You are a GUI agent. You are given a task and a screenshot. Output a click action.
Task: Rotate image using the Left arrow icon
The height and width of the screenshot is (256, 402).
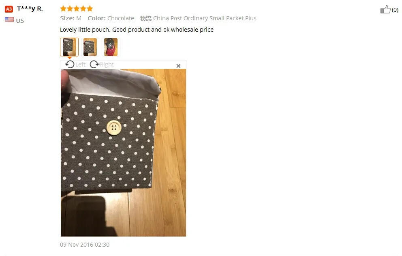70,64
